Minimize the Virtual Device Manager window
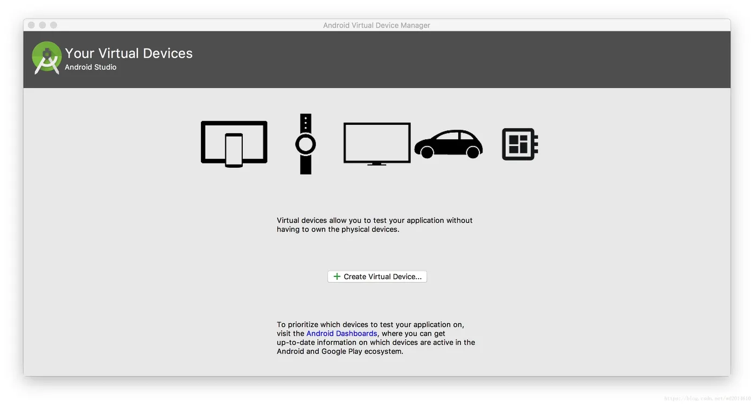The height and width of the screenshot is (404, 754). tap(43, 25)
